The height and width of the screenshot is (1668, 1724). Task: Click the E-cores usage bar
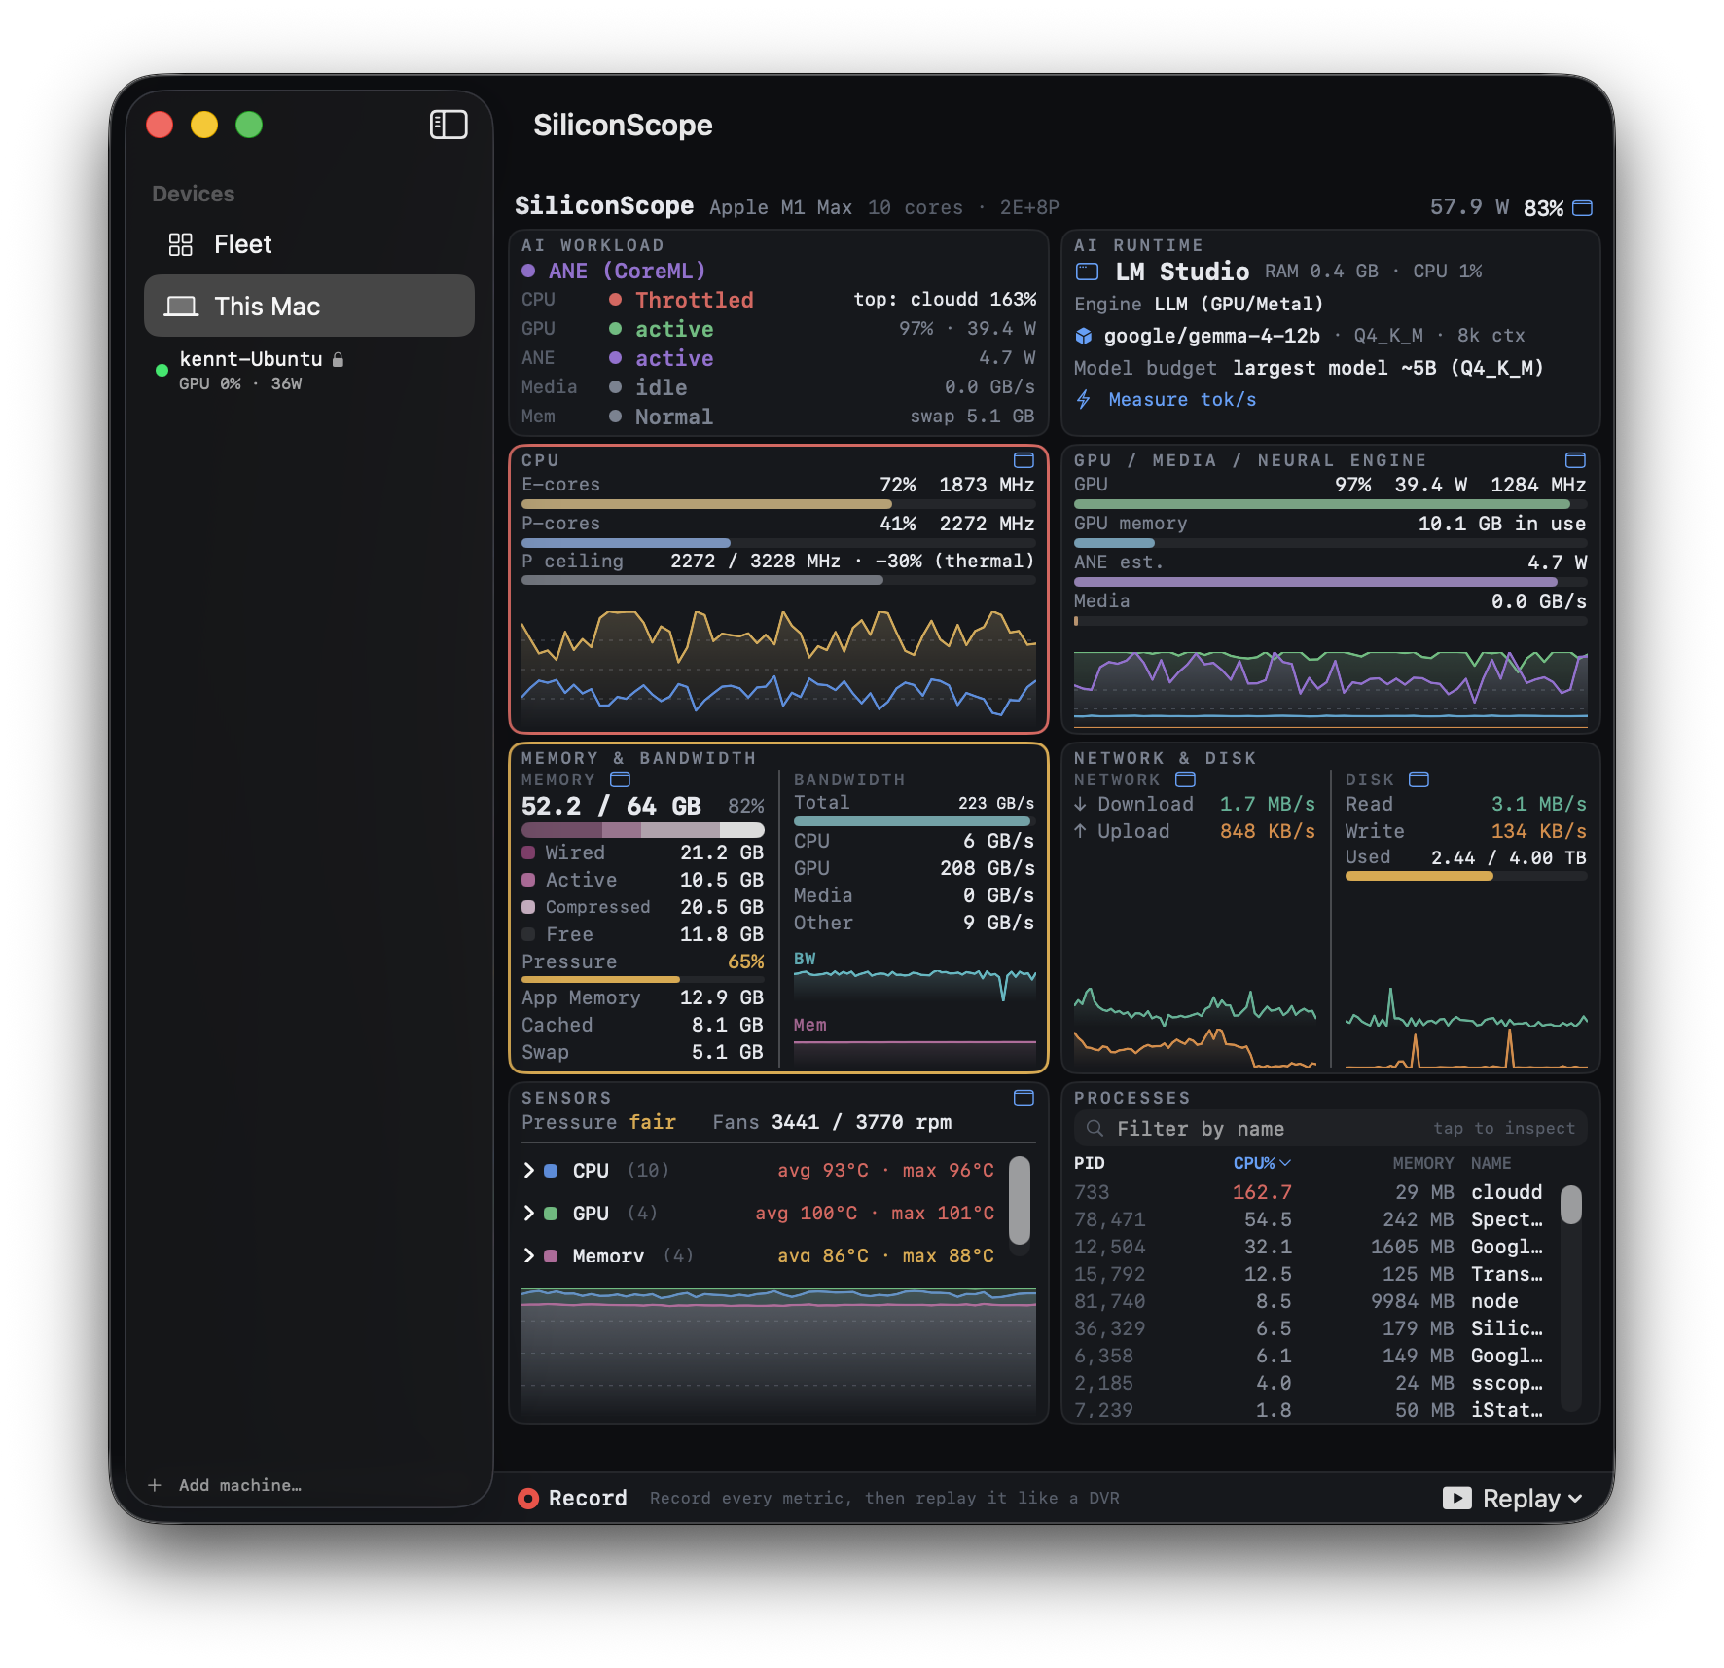tap(778, 504)
